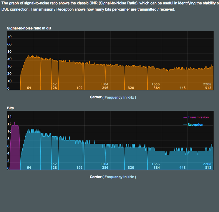Viewport: 219px width, 212px height.
Task: Click the 'Bits' chart title
Action: [10, 108]
